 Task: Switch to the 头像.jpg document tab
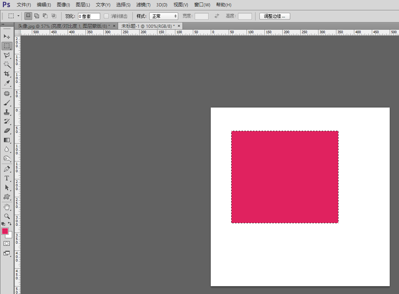[x=64, y=26]
